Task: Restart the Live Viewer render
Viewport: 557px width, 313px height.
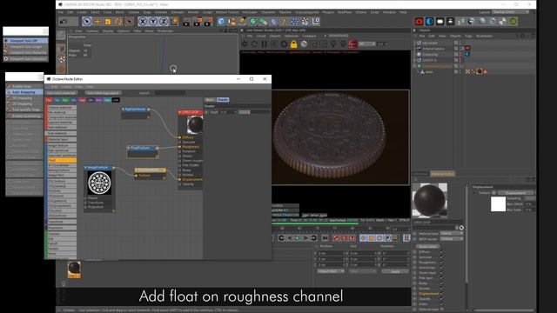Action: 254,44
